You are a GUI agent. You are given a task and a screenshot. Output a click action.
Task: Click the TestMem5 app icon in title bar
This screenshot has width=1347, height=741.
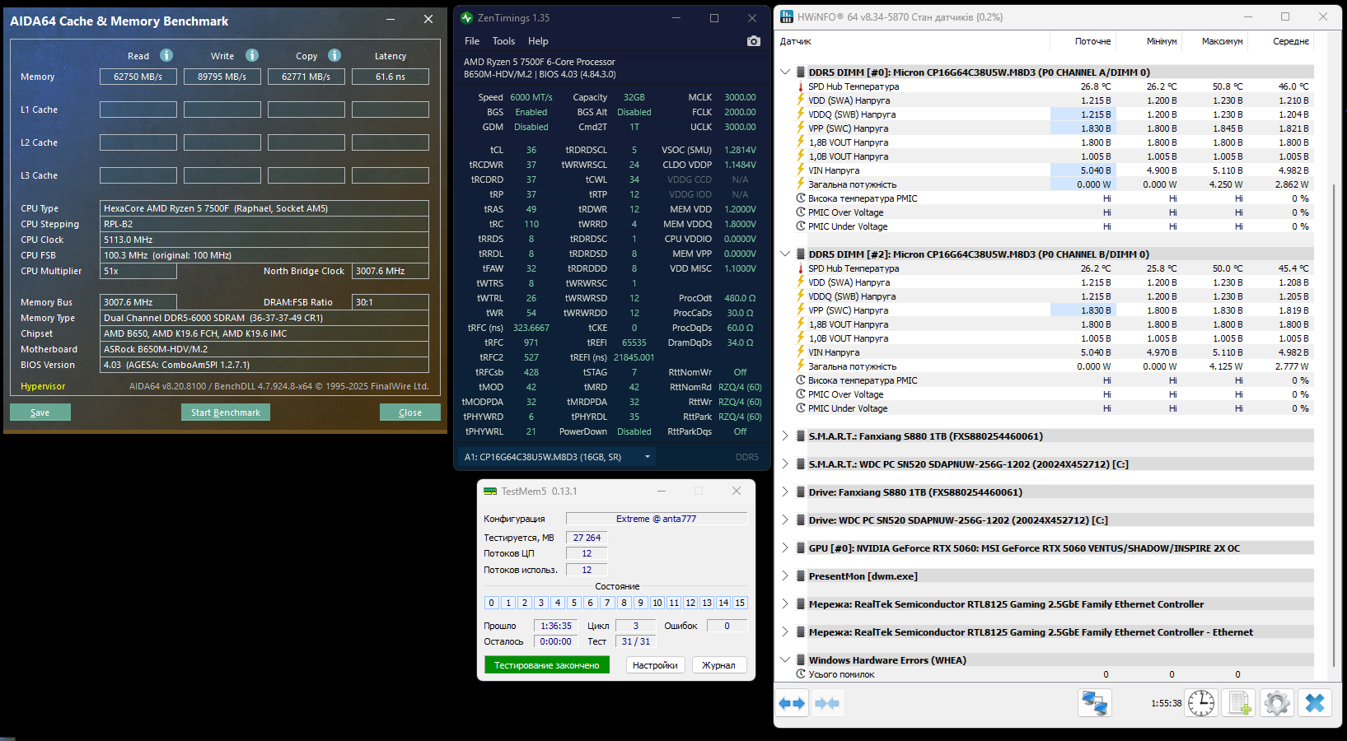click(x=490, y=491)
